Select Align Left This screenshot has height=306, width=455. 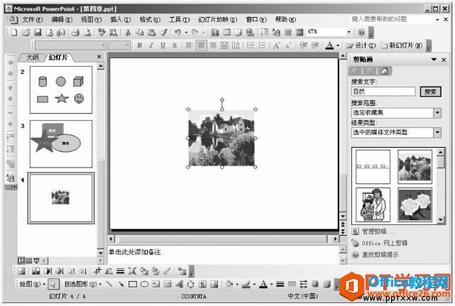[190, 45]
